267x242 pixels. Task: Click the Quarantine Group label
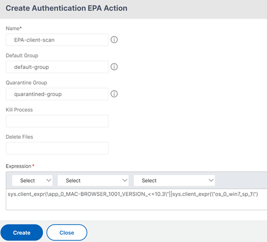[27, 83]
